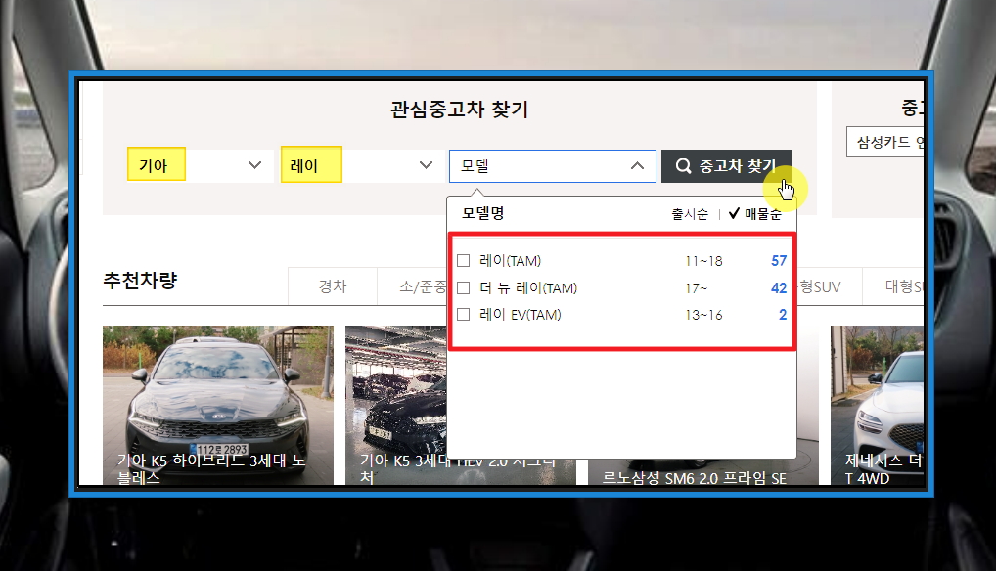Check the 레이 EV(TAM) checkbox

(x=464, y=315)
